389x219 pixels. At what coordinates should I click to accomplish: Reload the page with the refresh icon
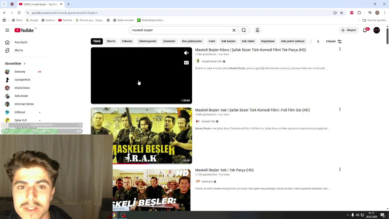(19, 13)
